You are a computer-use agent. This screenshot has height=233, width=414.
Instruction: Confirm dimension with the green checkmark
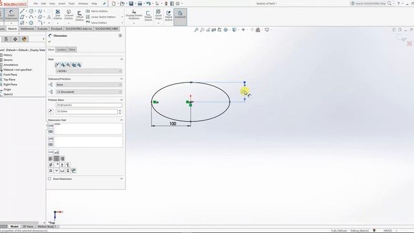50,41
